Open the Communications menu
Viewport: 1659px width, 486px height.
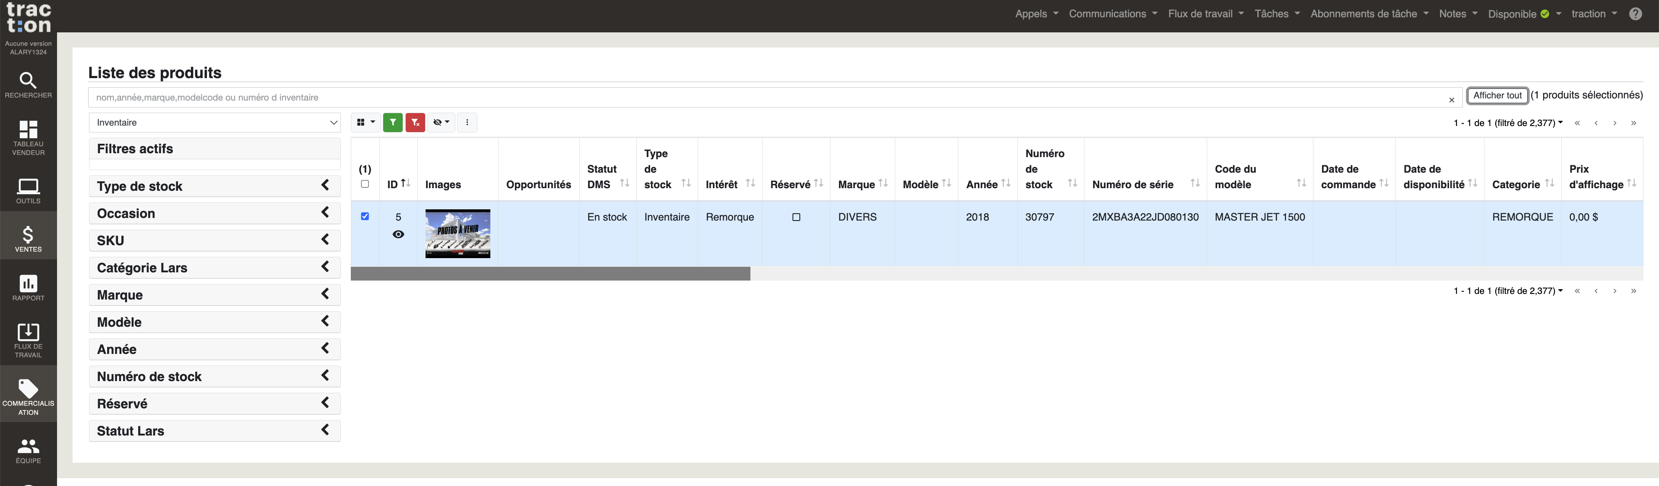coord(1113,13)
